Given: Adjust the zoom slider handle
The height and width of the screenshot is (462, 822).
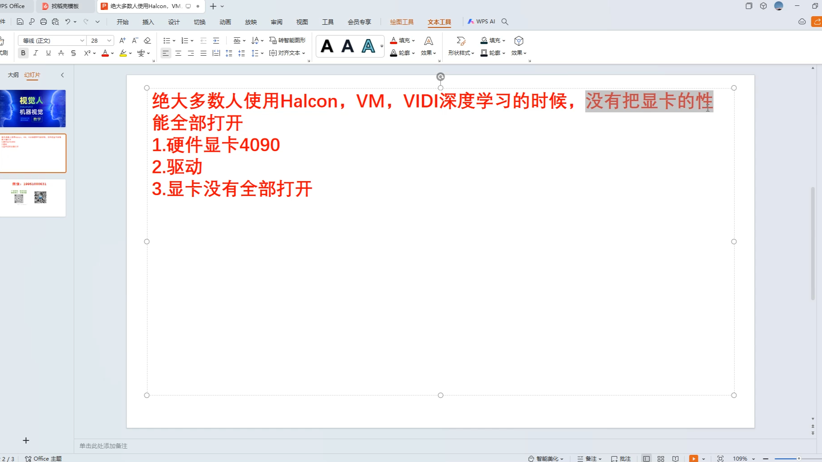Looking at the screenshot, I should tap(799, 458).
